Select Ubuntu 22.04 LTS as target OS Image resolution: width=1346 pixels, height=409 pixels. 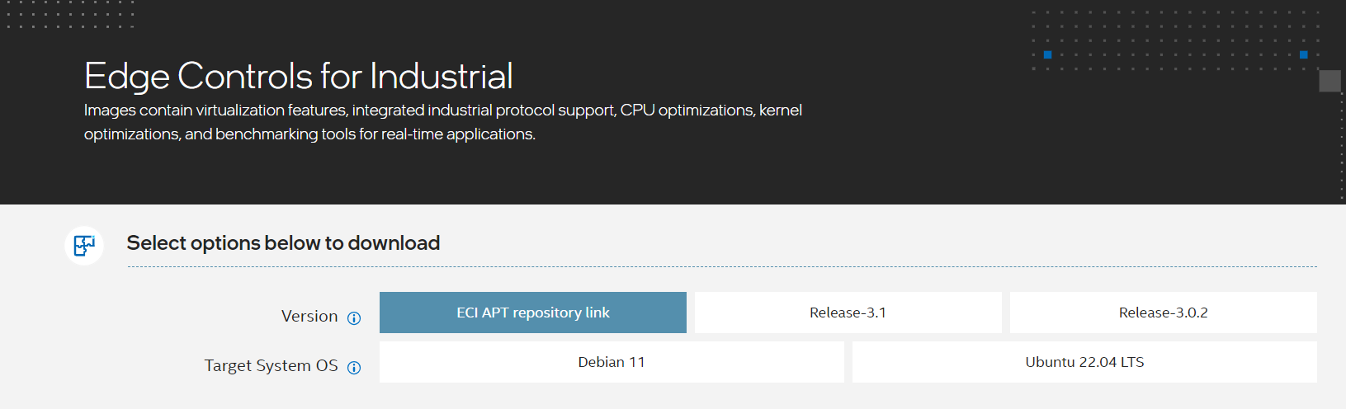tap(1084, 362)
